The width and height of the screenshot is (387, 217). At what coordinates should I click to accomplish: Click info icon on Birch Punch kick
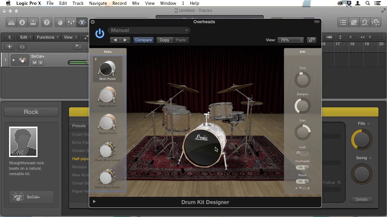(96, 59)
